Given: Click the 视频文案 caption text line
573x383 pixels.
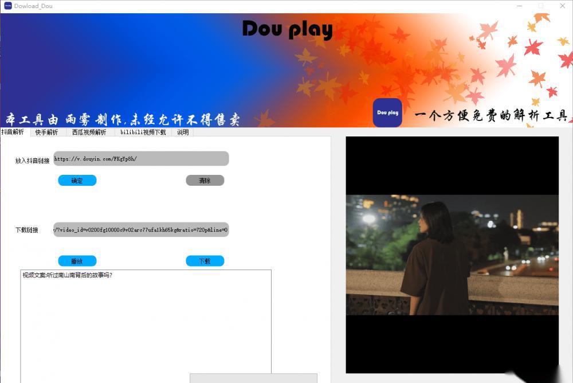Looking at the screenshot, I should tap(67, 275).
